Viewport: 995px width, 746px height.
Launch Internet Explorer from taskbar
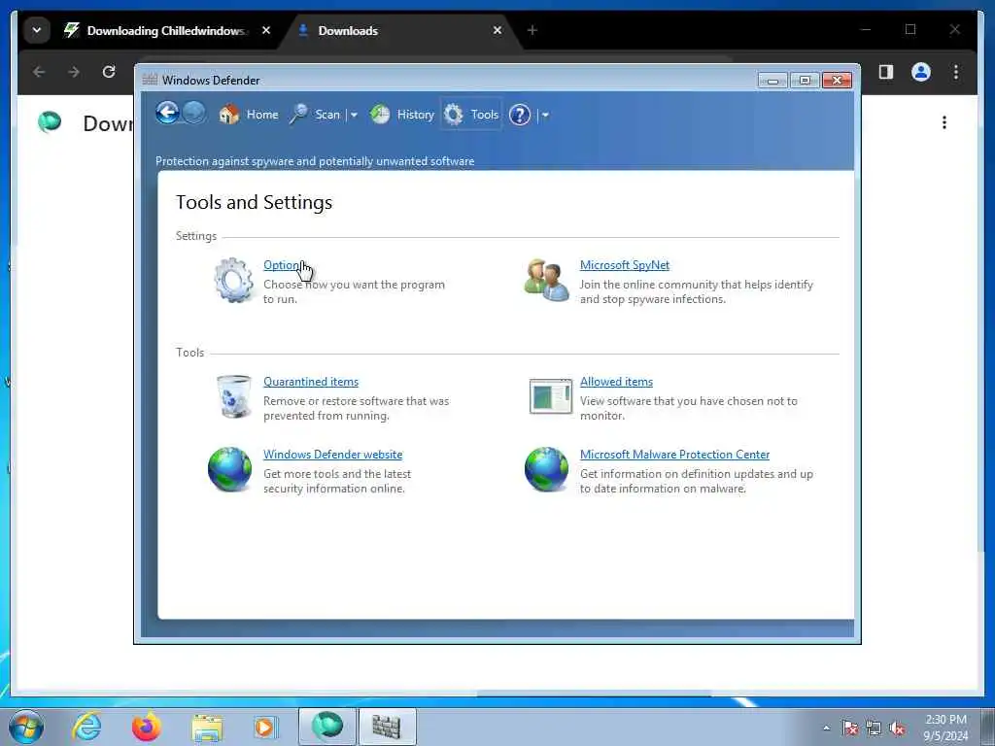(86, 727)
